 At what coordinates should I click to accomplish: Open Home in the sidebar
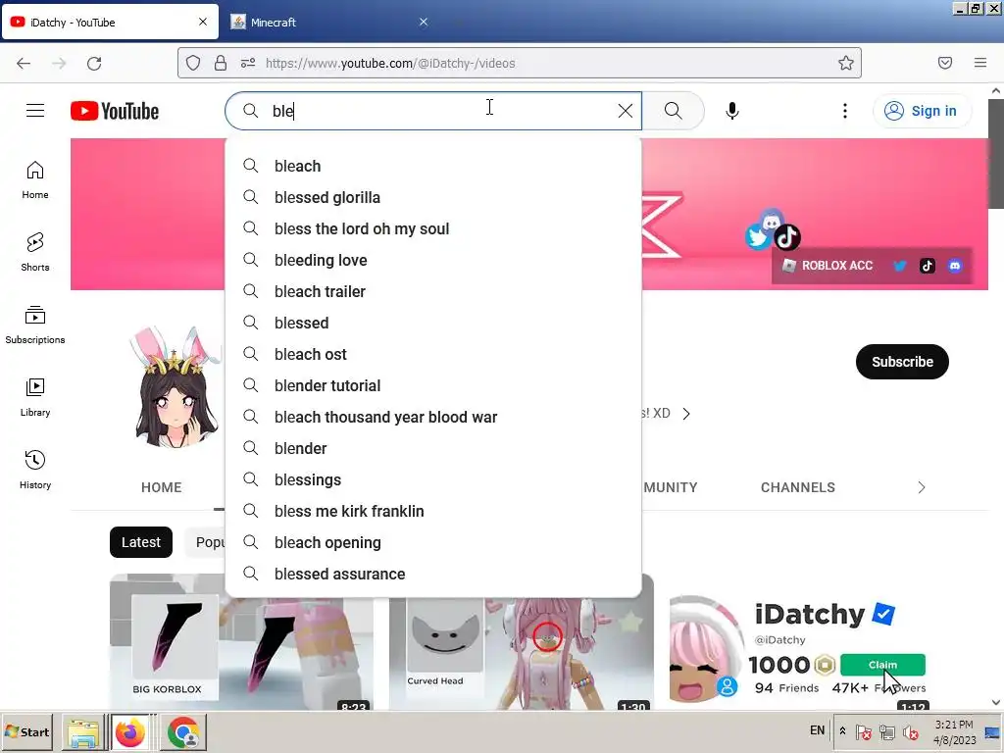(35, 180)
